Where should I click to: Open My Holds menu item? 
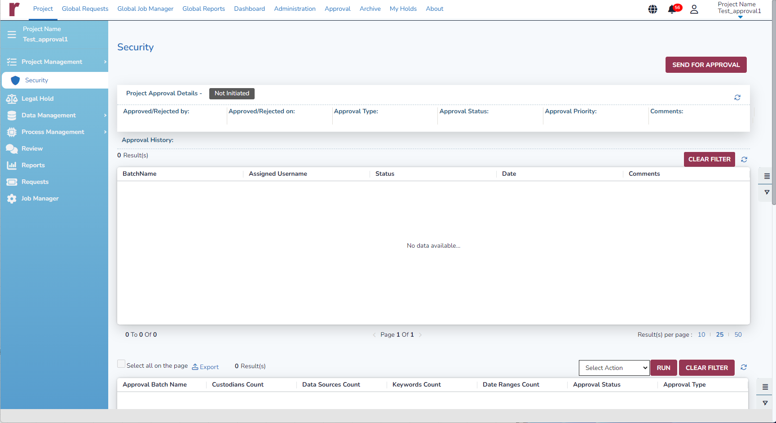(403, 9)
